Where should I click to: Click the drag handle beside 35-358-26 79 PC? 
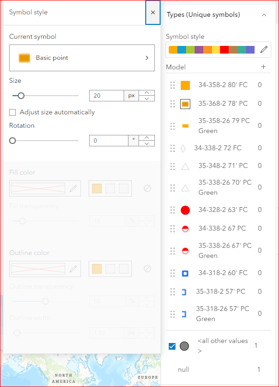point(173,126)
